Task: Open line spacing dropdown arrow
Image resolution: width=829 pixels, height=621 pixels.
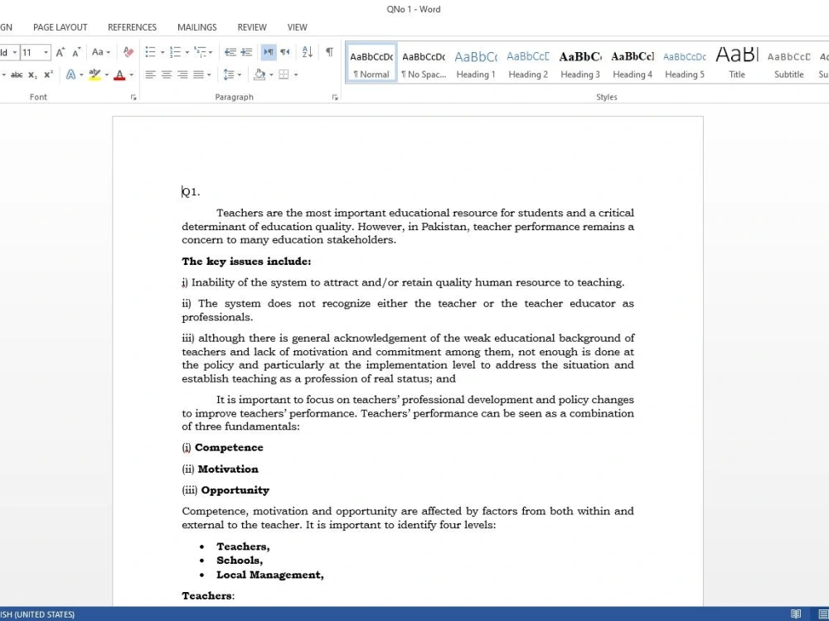Action: pyautogui.click(x=240, y=75)
